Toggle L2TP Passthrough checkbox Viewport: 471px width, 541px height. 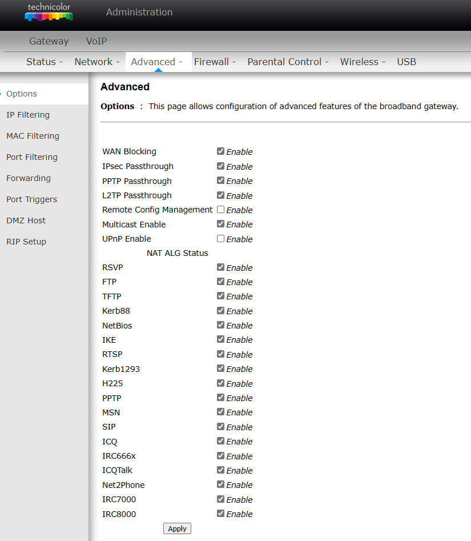pos(221,195)
